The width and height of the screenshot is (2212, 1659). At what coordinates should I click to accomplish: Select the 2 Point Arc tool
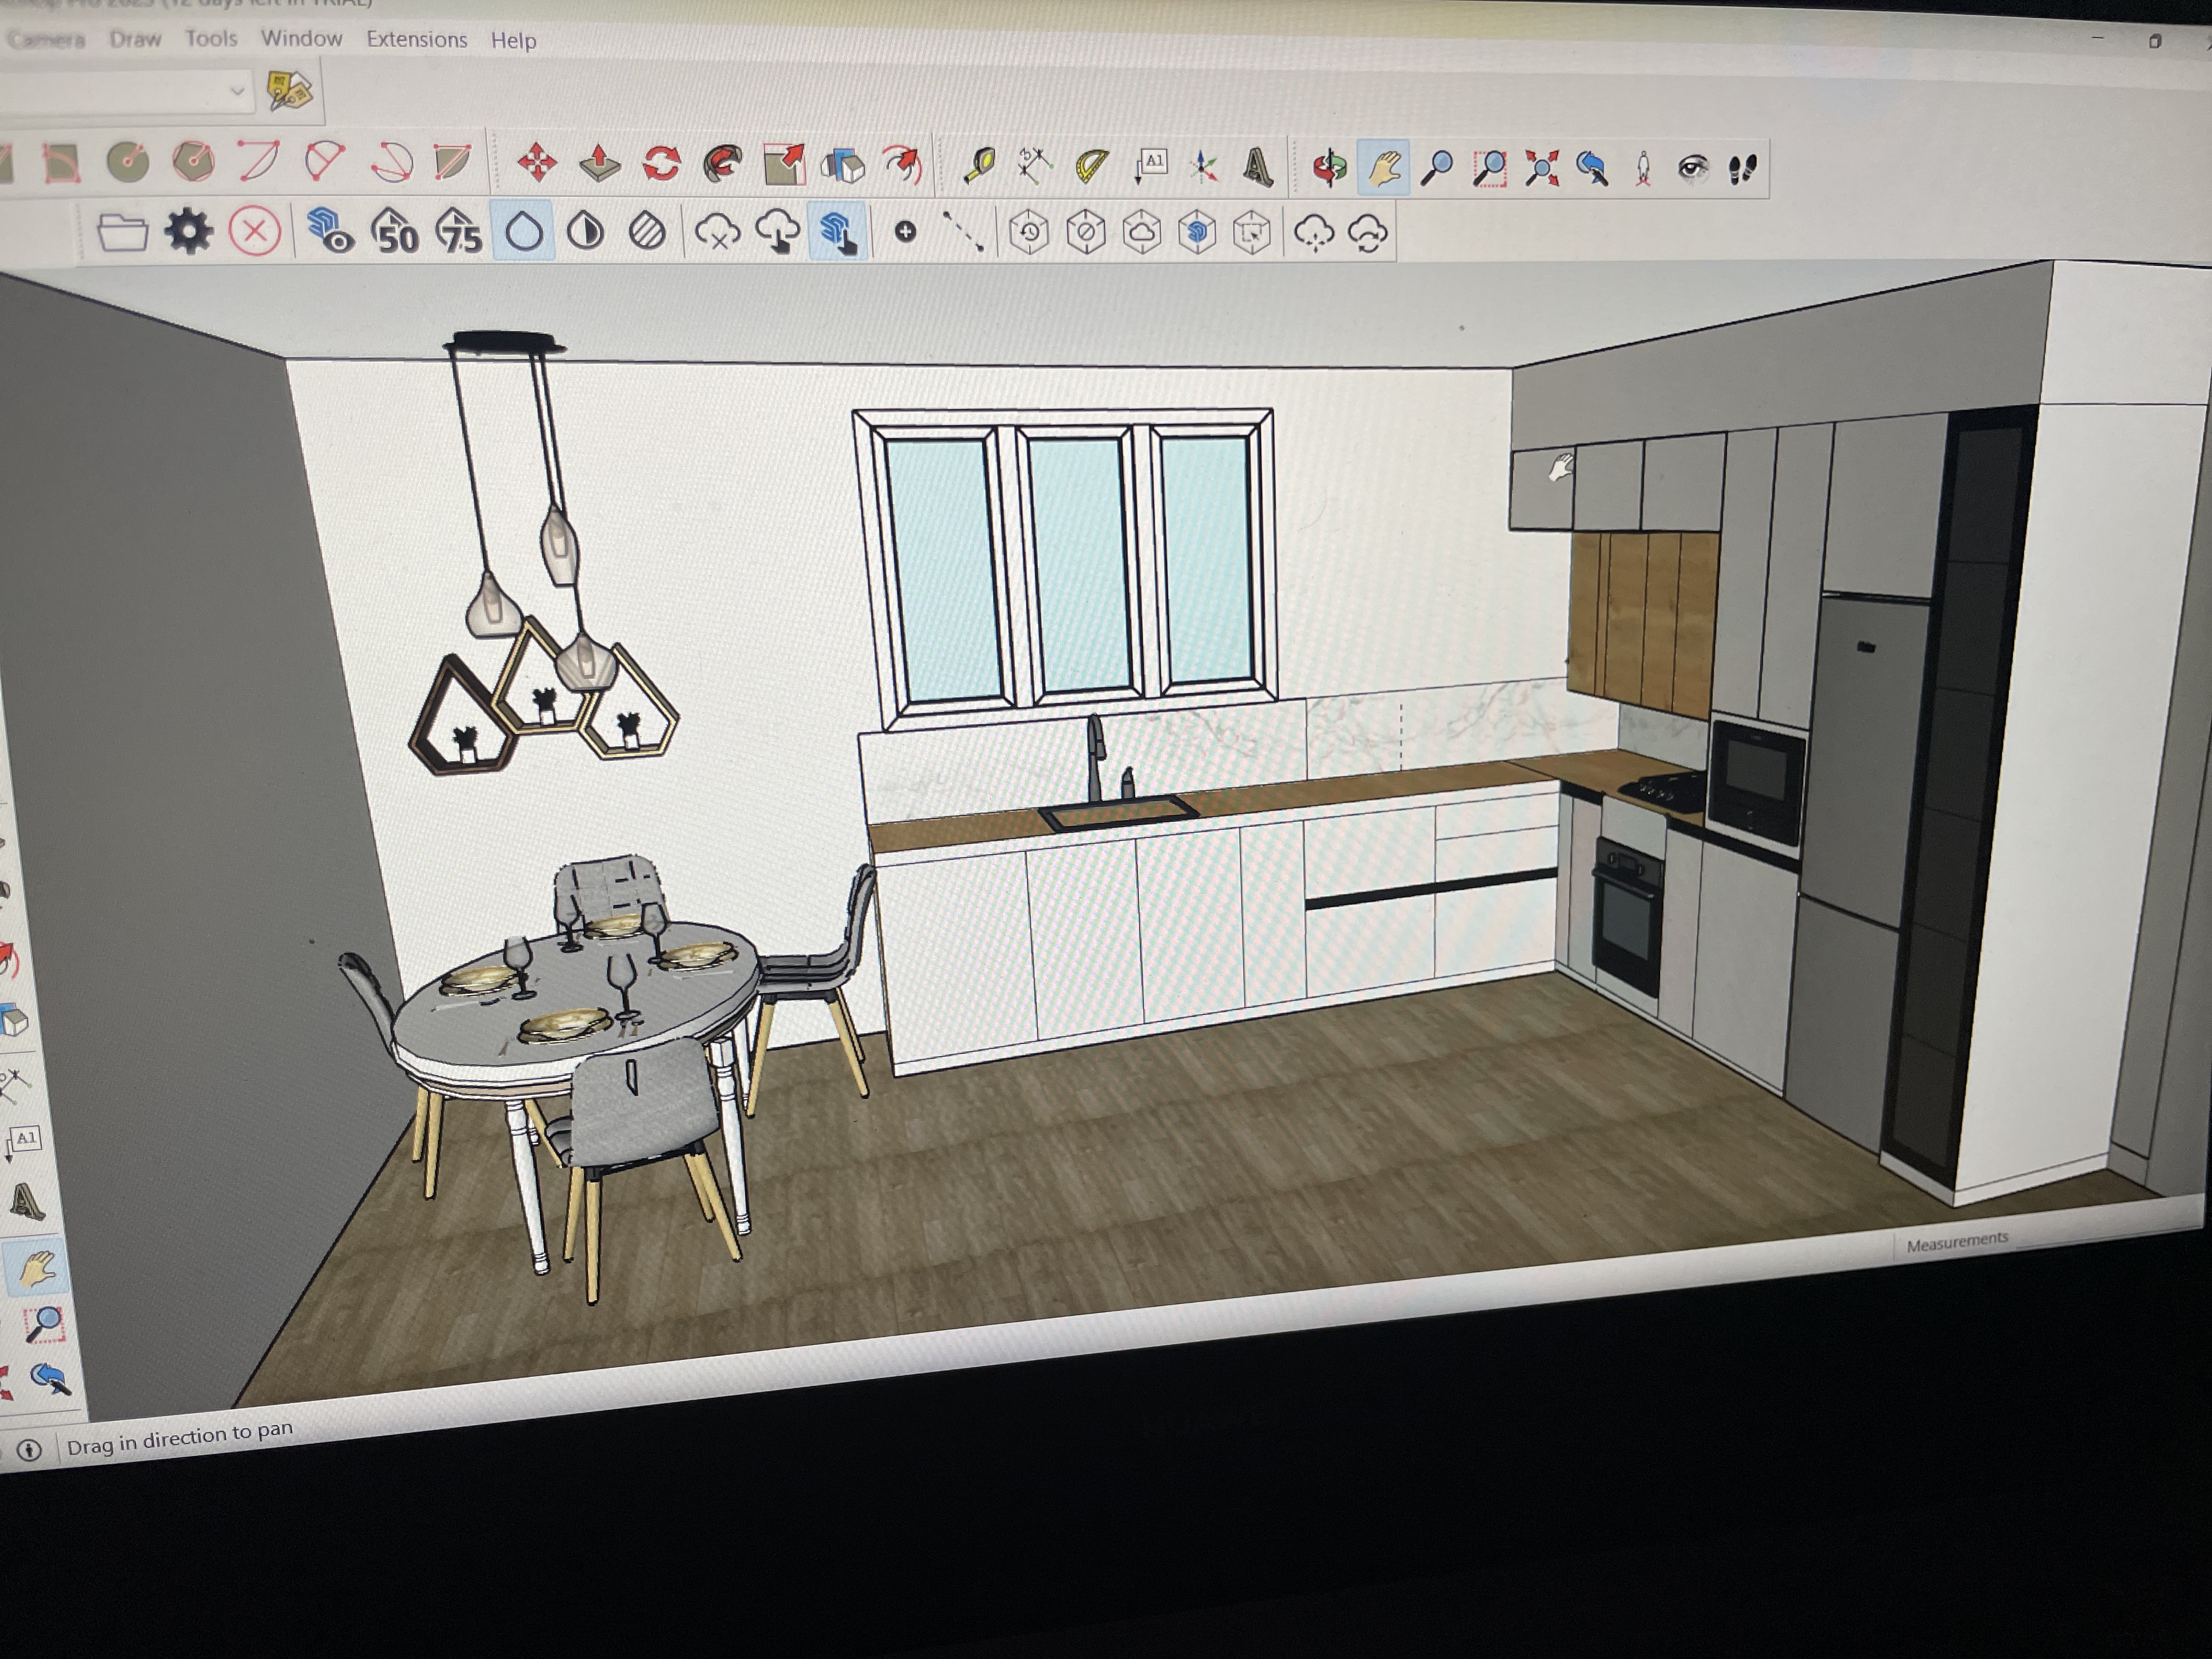(x=324, y=161)
